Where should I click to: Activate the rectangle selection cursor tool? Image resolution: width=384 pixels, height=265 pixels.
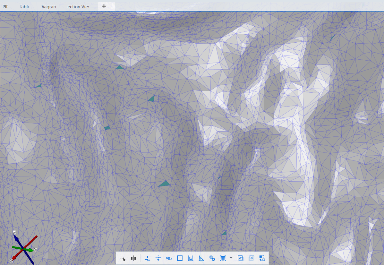point(122,258)
